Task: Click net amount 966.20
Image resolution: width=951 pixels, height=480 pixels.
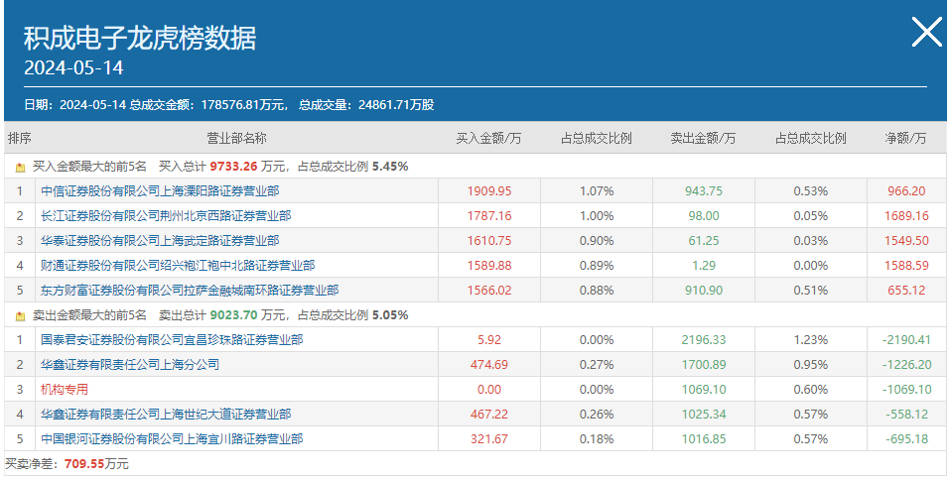Action: point(906,190)
